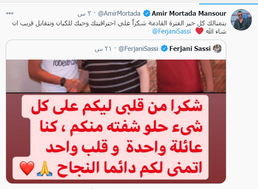This screenshot has height=189, width=258.
Task: Visit the @AmirMortada handle link
Action: [x=119, y=14]
